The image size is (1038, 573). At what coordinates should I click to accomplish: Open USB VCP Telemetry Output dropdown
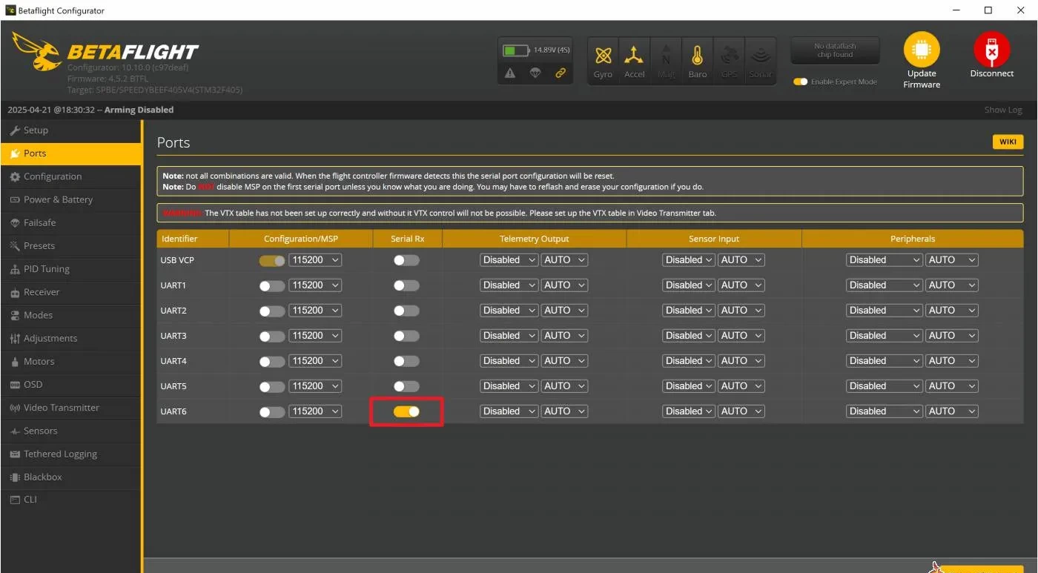click(x=509, y=260)
